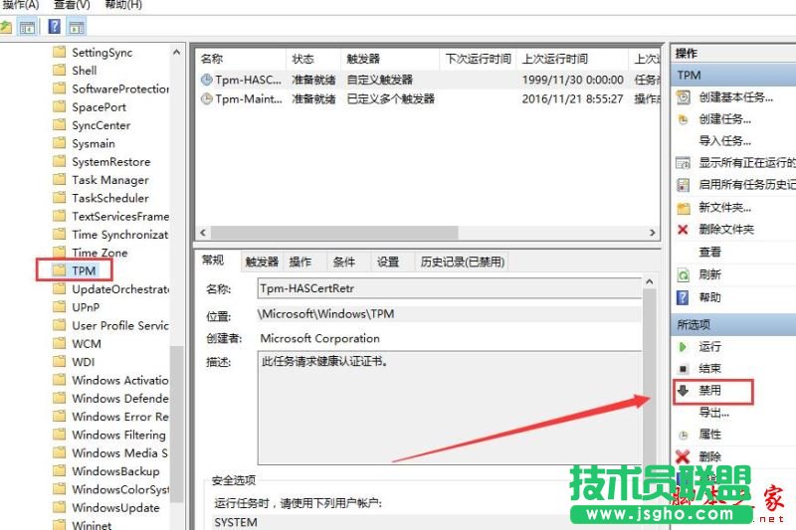Select the UPnP folder
The height and width of the screenshot is (530, 796).
[86, 307]
